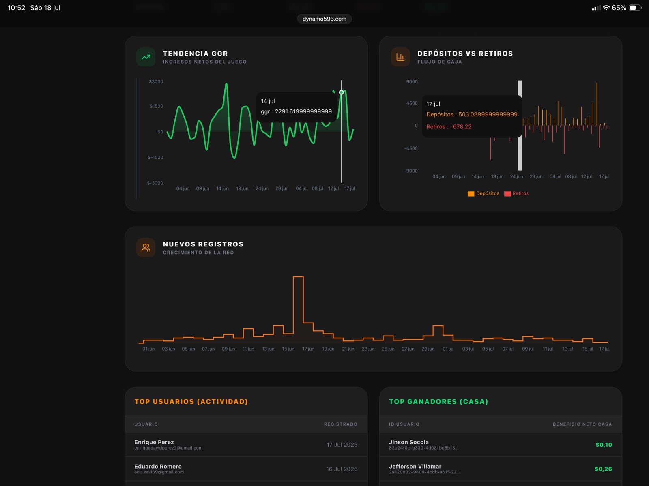Click the Flujo de Caja subtitle
This screenshot has width=649, height=486.
[440, 62]
